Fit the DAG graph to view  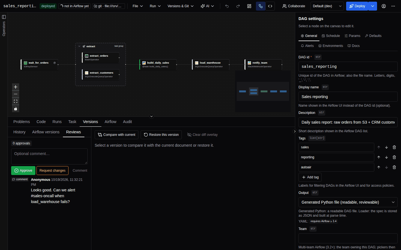[x=16, y=101]
